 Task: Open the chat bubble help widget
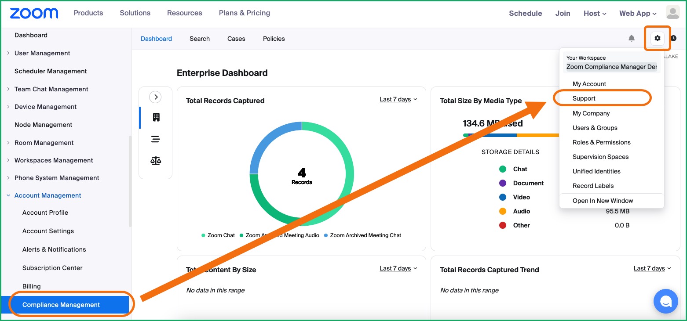click(x=666, y=301)
